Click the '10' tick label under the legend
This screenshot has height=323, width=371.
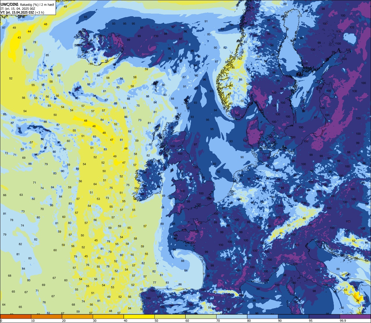coord(33,321)
